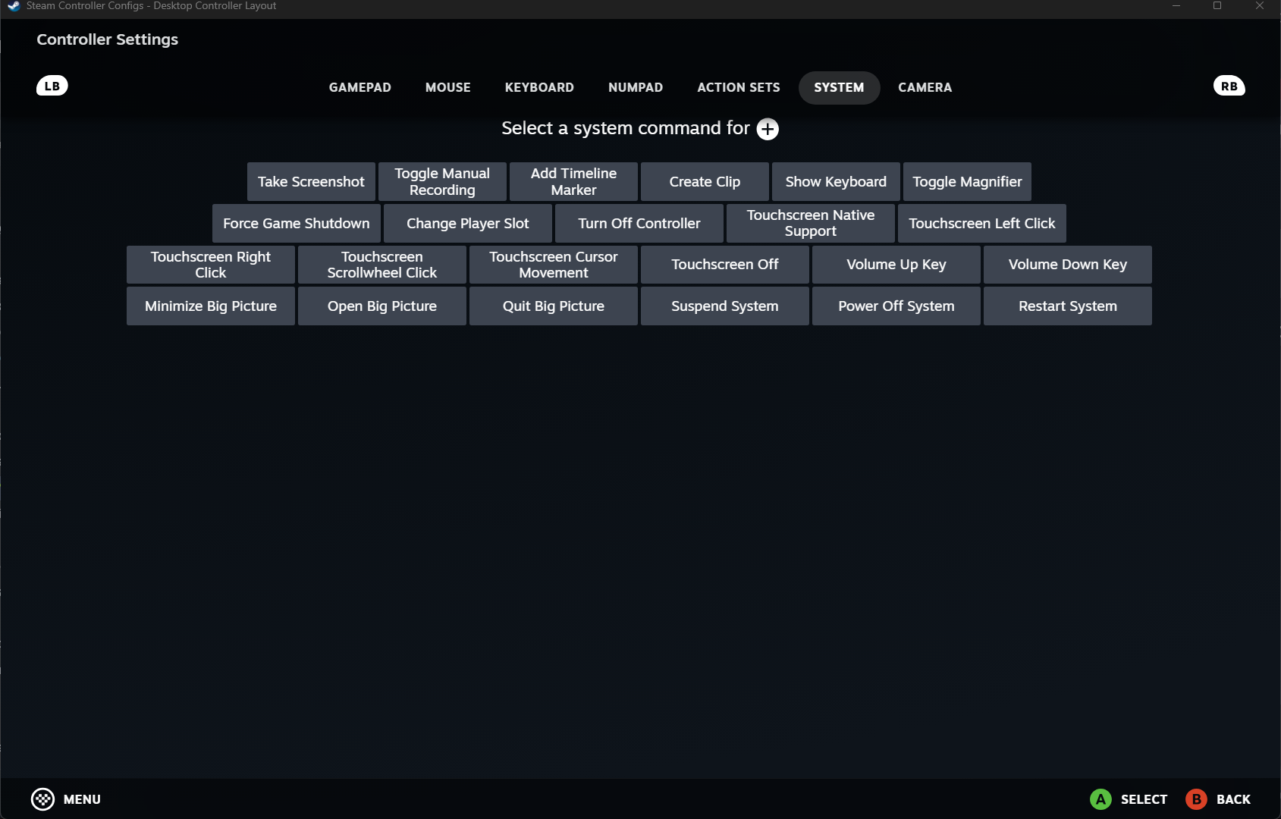Screen dimensions: 1281x819
Task: Select the Toggle Magnifier command
Action: (967, 182)
